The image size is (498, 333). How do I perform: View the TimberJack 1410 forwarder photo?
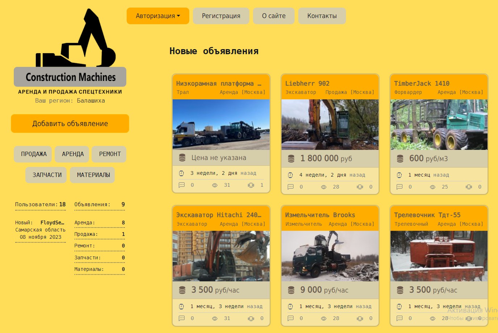click(x=439, y=125)
